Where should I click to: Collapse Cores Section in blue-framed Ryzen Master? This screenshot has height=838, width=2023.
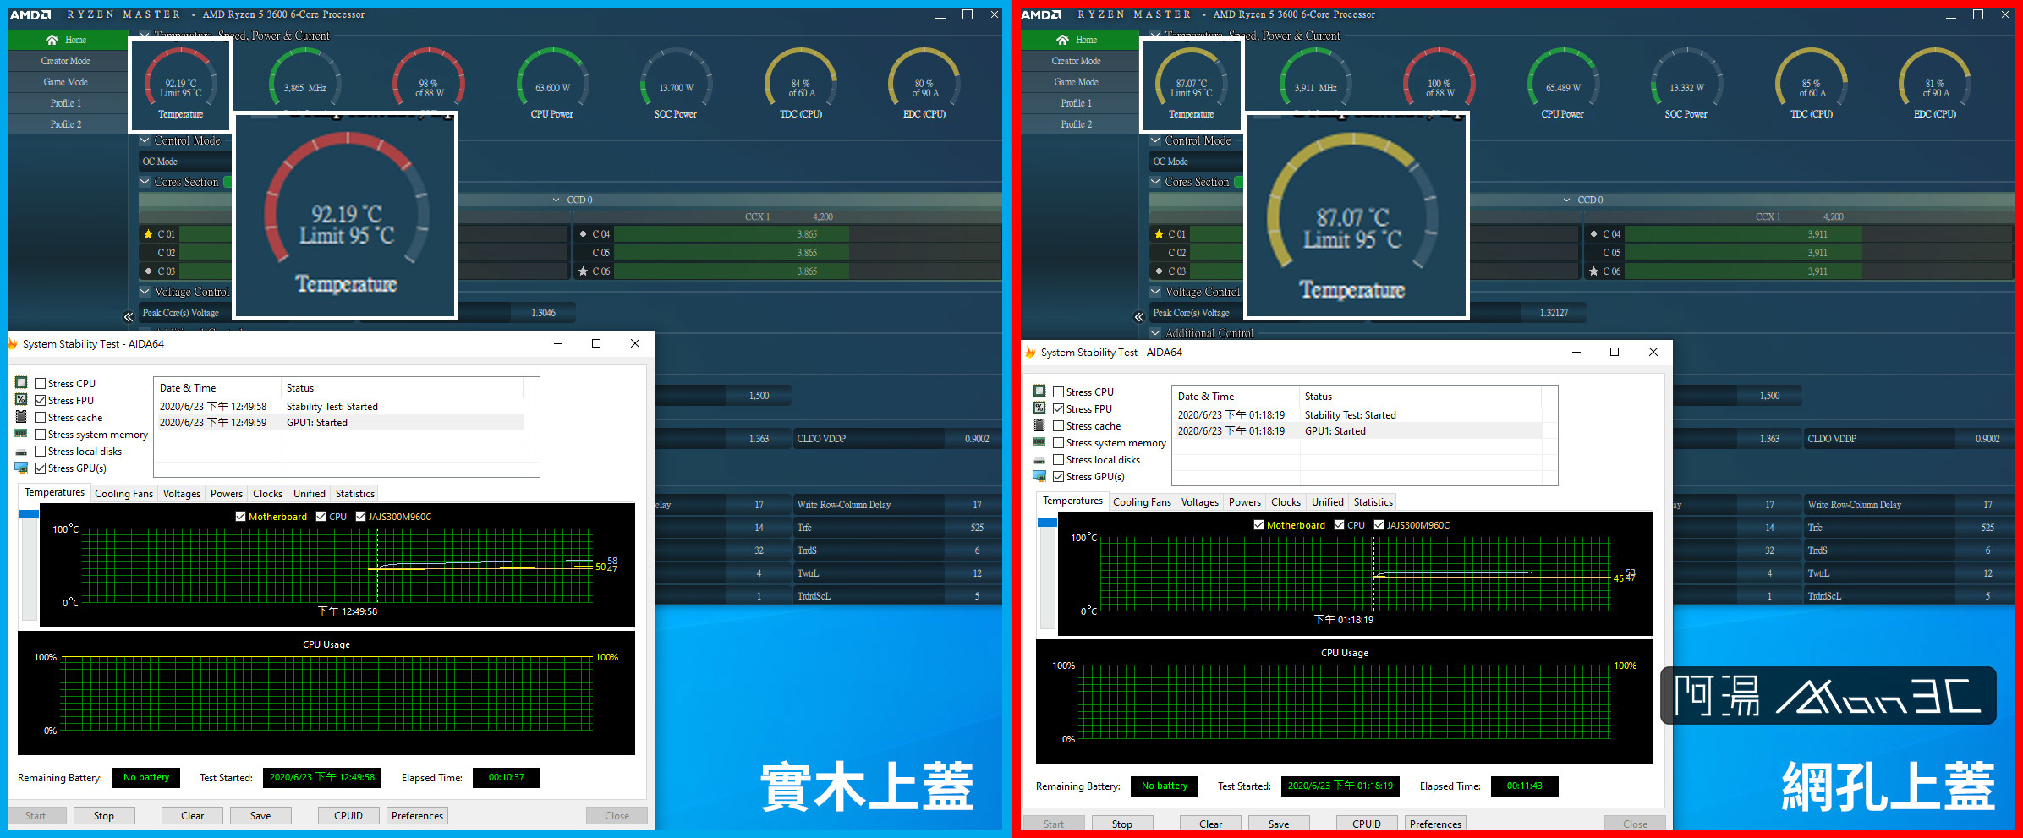coord(145,182)
